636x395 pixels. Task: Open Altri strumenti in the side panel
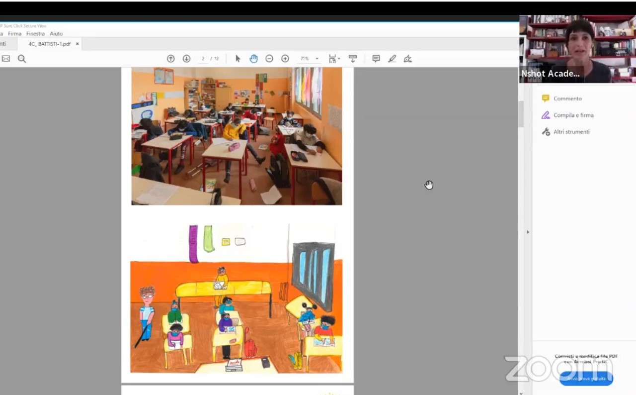pyautogui.click(x=571, y=132)
